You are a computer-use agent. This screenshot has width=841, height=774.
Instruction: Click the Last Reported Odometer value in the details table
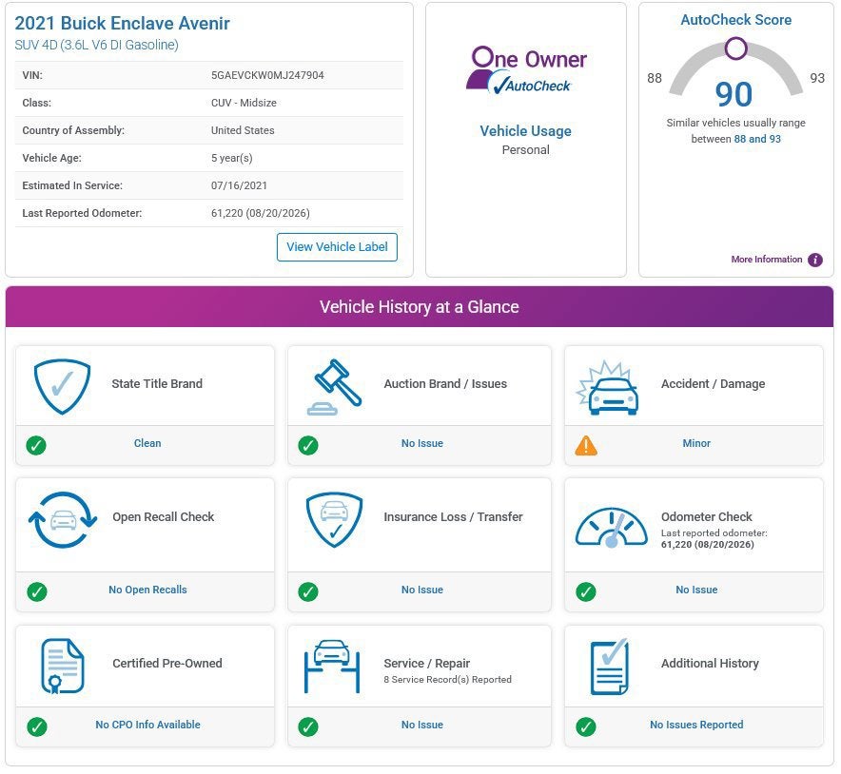pos(261,213)
